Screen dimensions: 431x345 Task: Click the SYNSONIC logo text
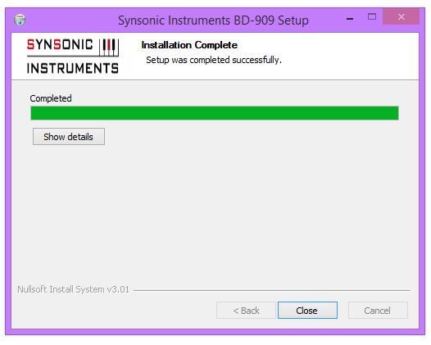coord(60,44)
